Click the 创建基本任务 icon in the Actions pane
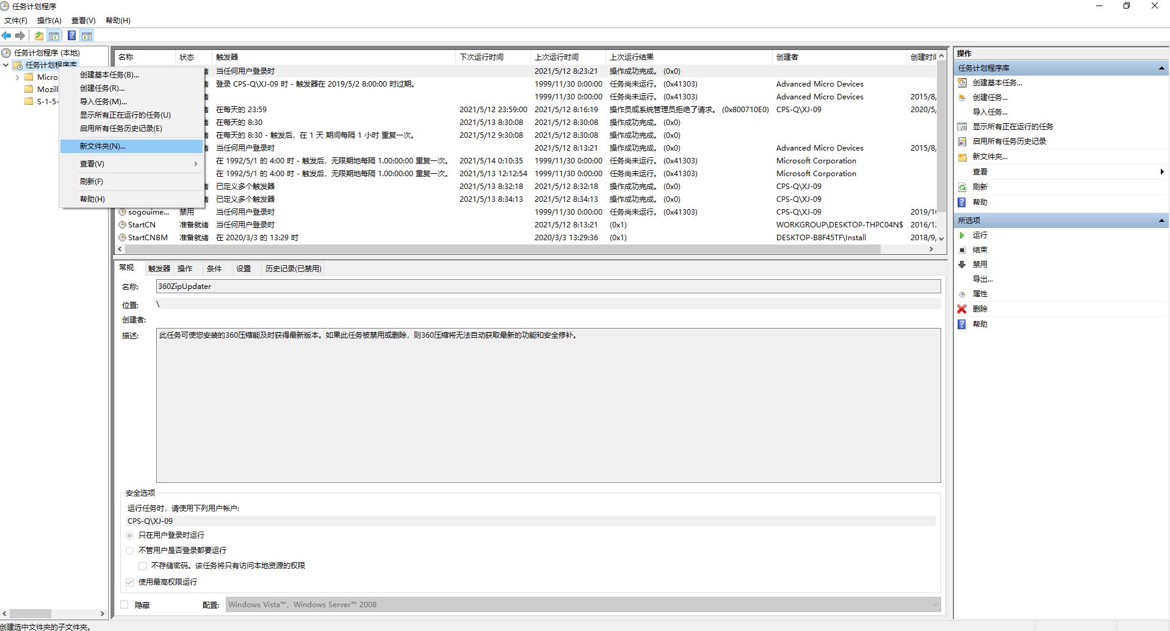This screenshot has height=631, width=1170. point(962,83)
